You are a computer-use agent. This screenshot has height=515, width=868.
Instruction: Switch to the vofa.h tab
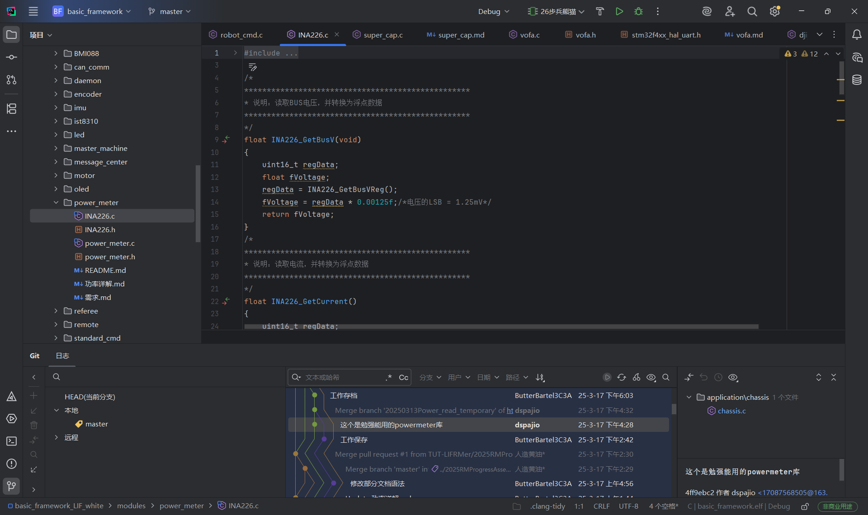pyautogui.click(x=581, y=35)
